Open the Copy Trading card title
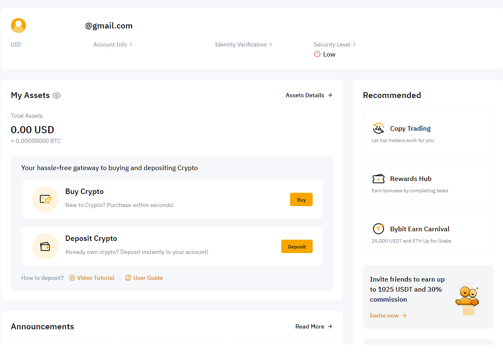The width and height of the screenshot is (503, 362). click(410, 128)
